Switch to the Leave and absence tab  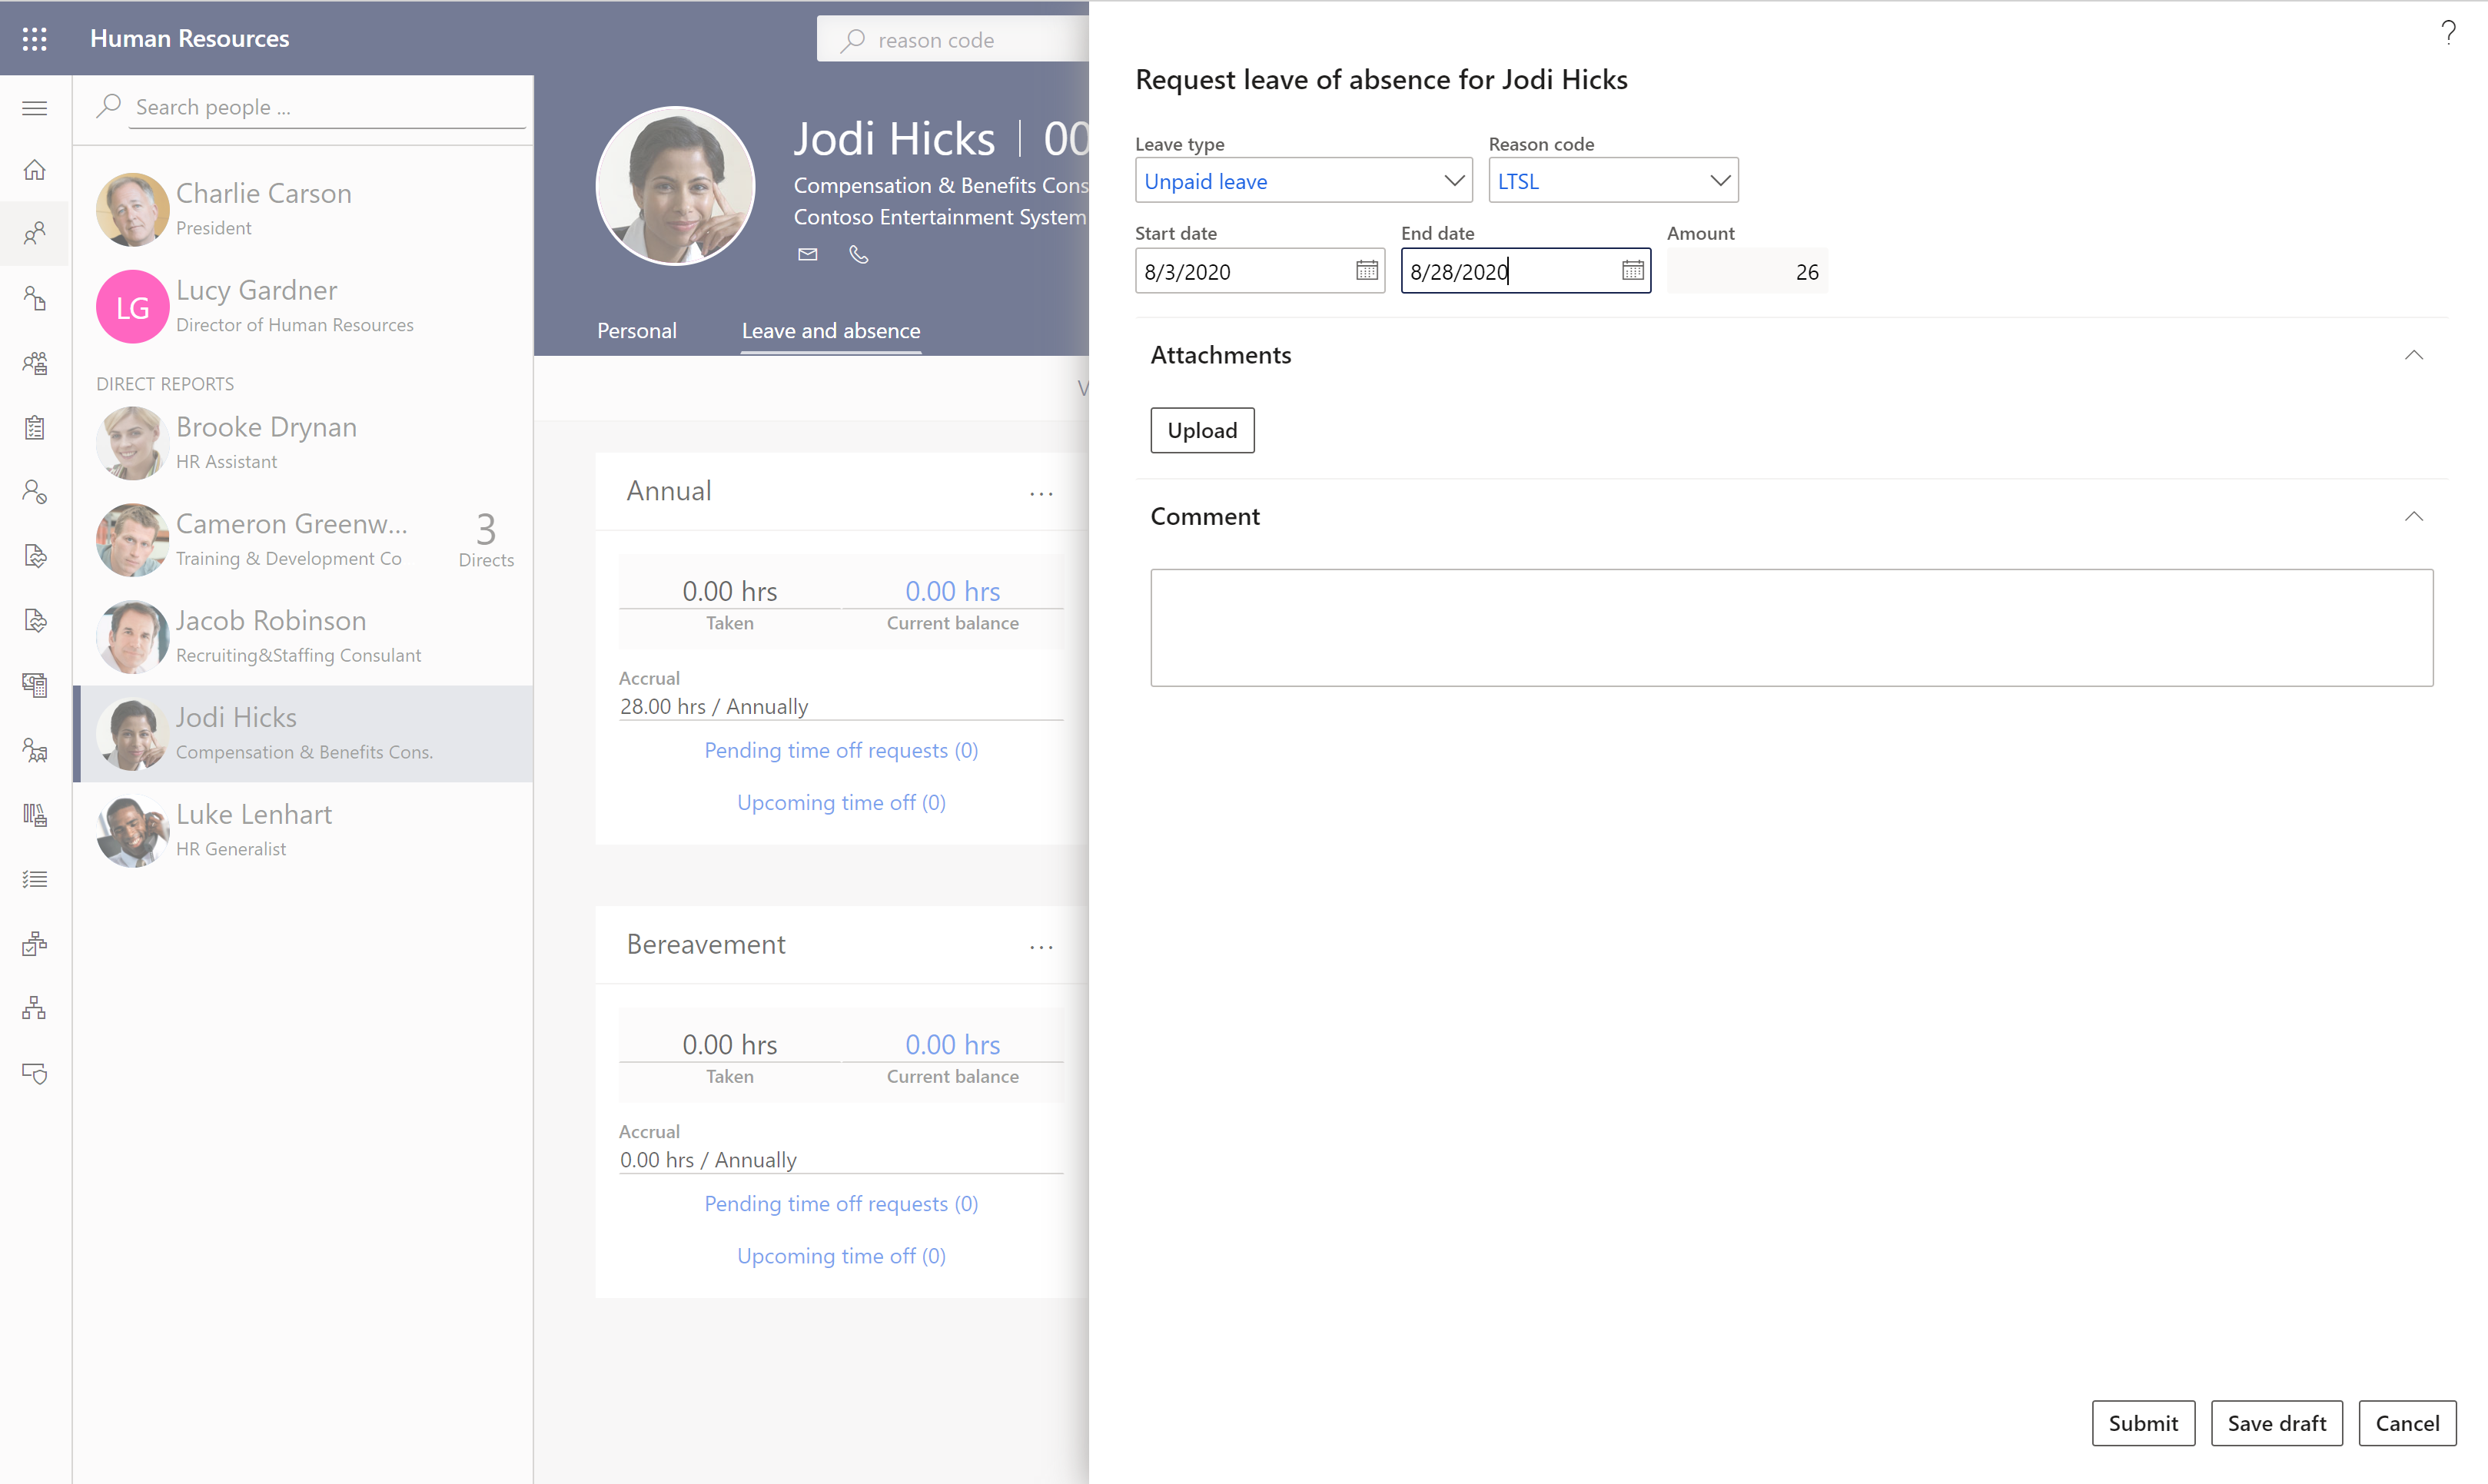[x=831, y=330]
